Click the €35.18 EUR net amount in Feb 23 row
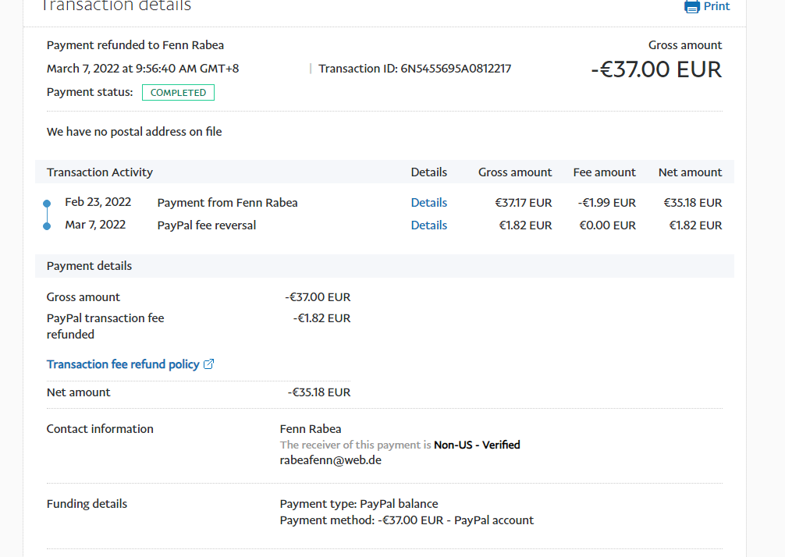Image resolution: width=785 pixels, height=557 pixels. (692, 203)
